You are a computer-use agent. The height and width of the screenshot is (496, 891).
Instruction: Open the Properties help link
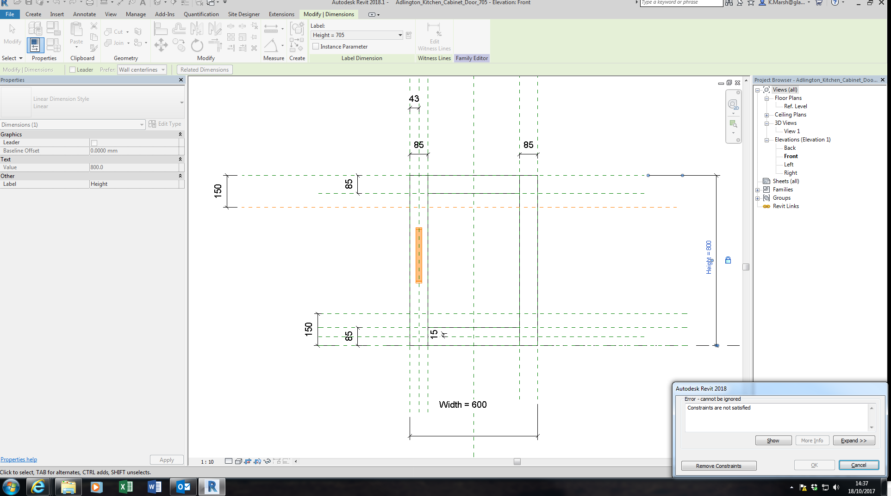[19, 459]
